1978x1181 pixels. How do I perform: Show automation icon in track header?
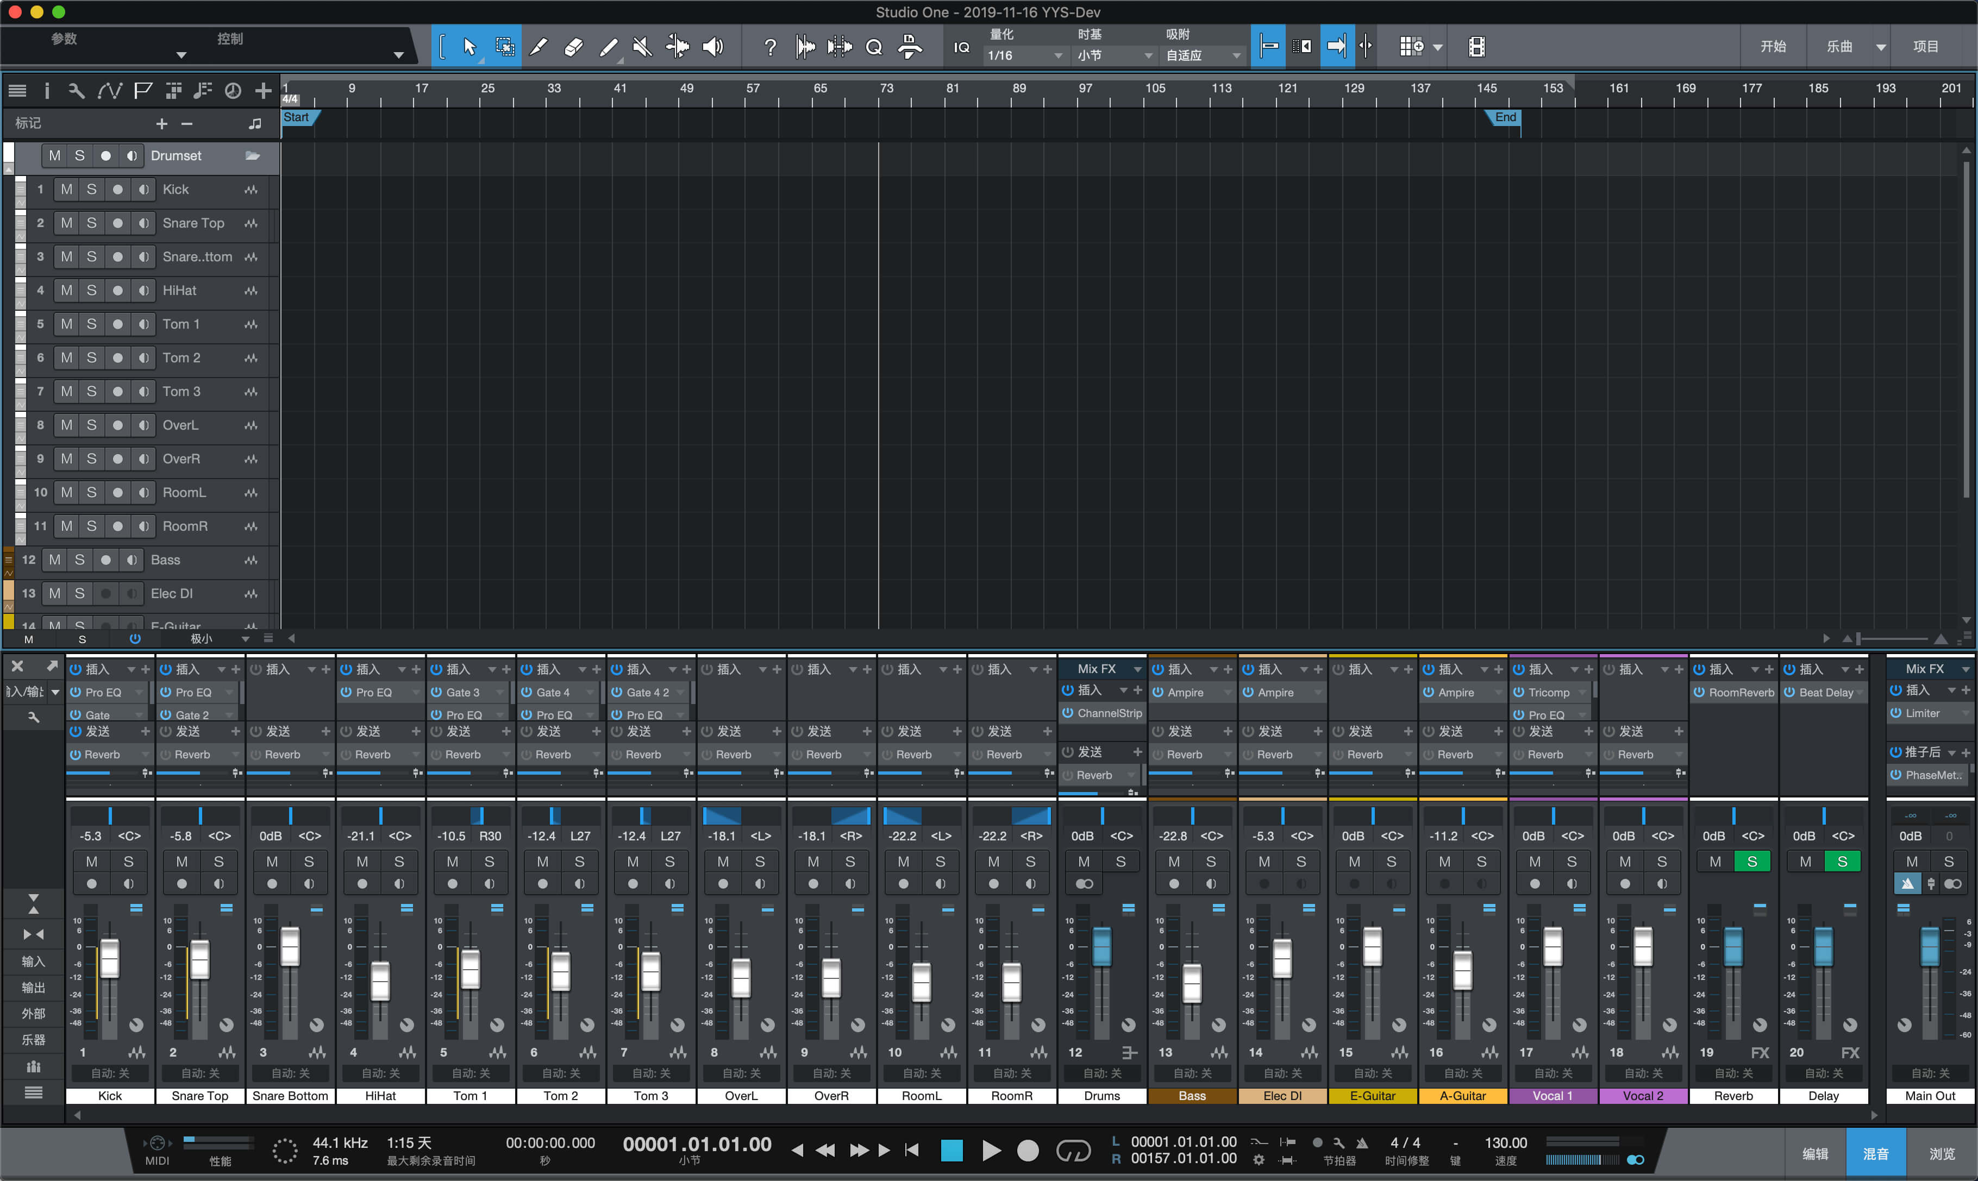tap(109, 91)
